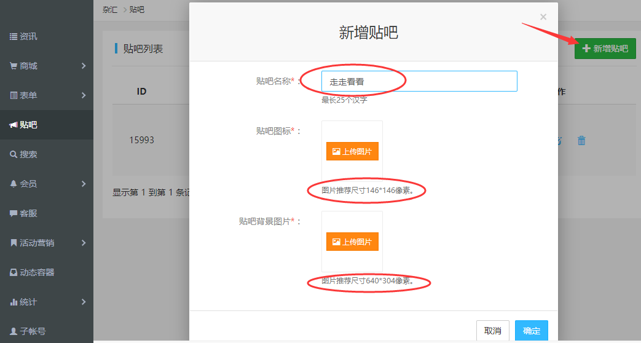Click the 客服 chat bubble icon
This screenshot has height=343, width=641.
pos(14,213)
